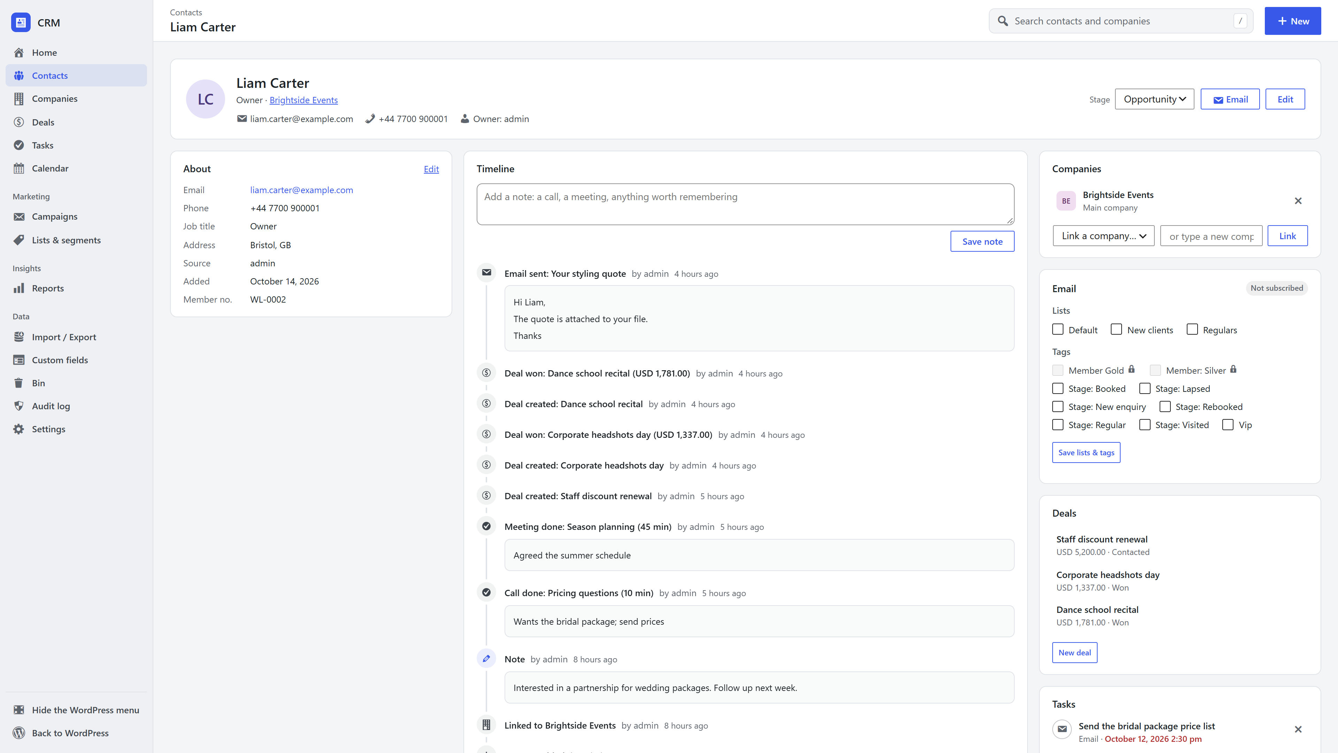Screen dimensions: 1338x753
Task: Check the Default list checkbox
Action: [1058, 329]
